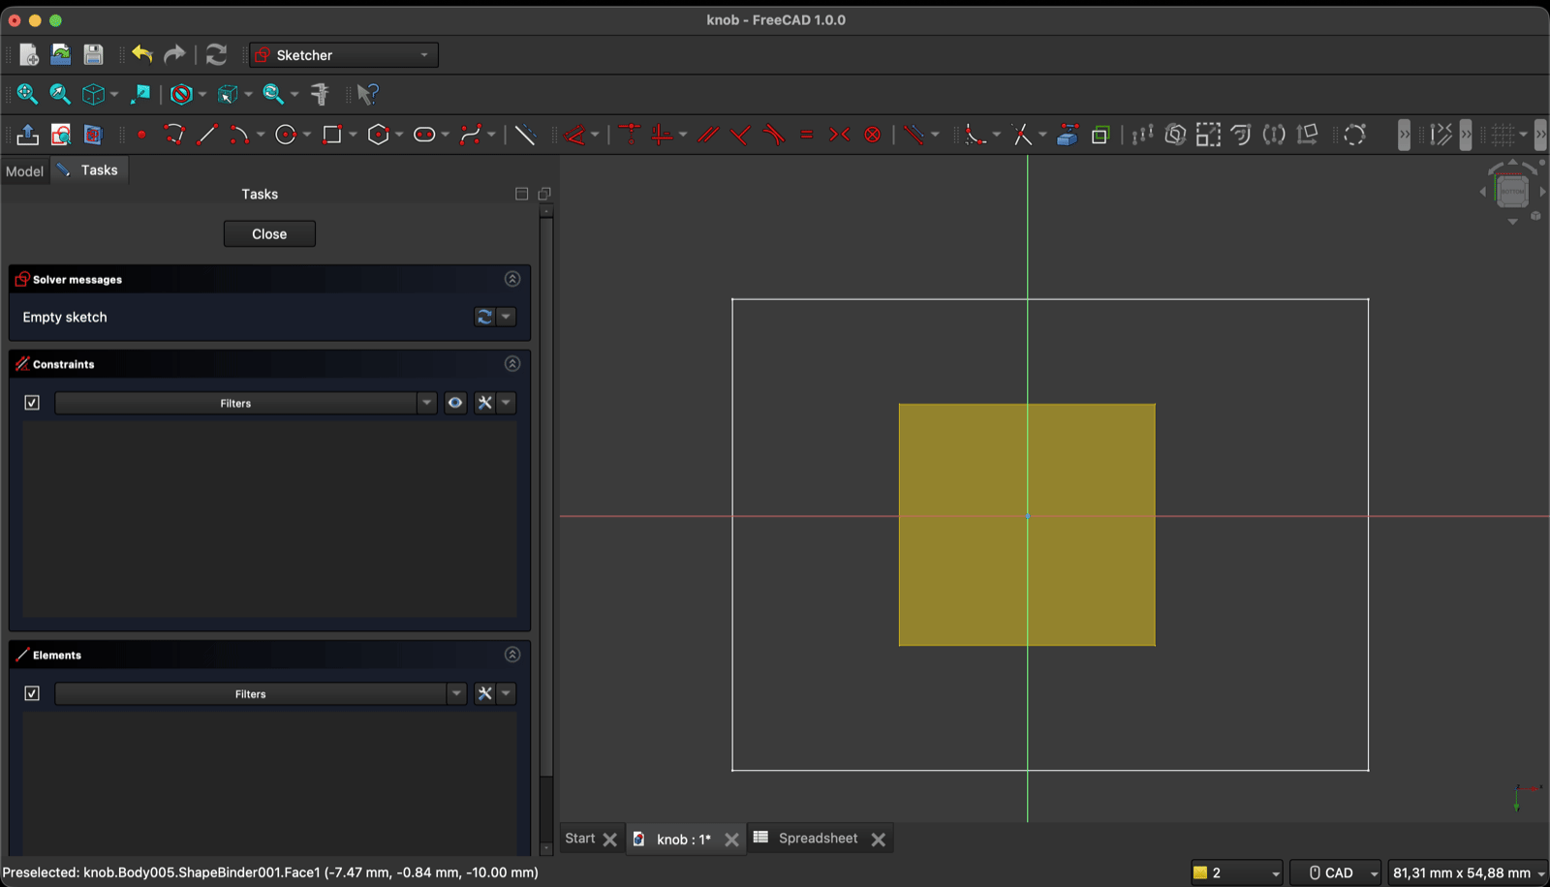Tick the Elements filter checkbox
The width and height of the screenshot is (1550, 887).
point(32,693)
